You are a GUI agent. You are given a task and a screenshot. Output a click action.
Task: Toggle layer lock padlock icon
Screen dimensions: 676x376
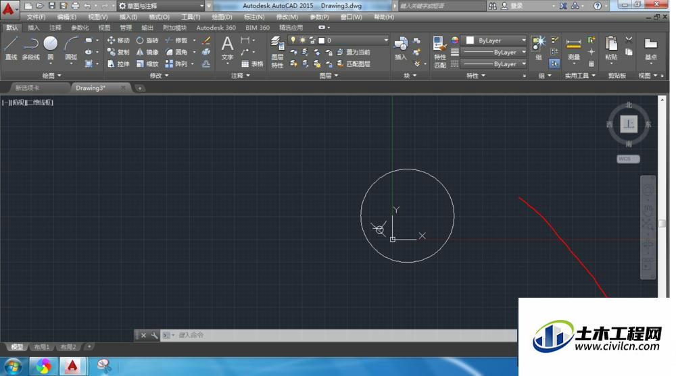click(x=312, y=40)
